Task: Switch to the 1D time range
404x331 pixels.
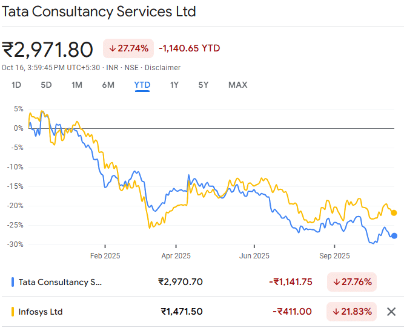Action: (16, 85)
